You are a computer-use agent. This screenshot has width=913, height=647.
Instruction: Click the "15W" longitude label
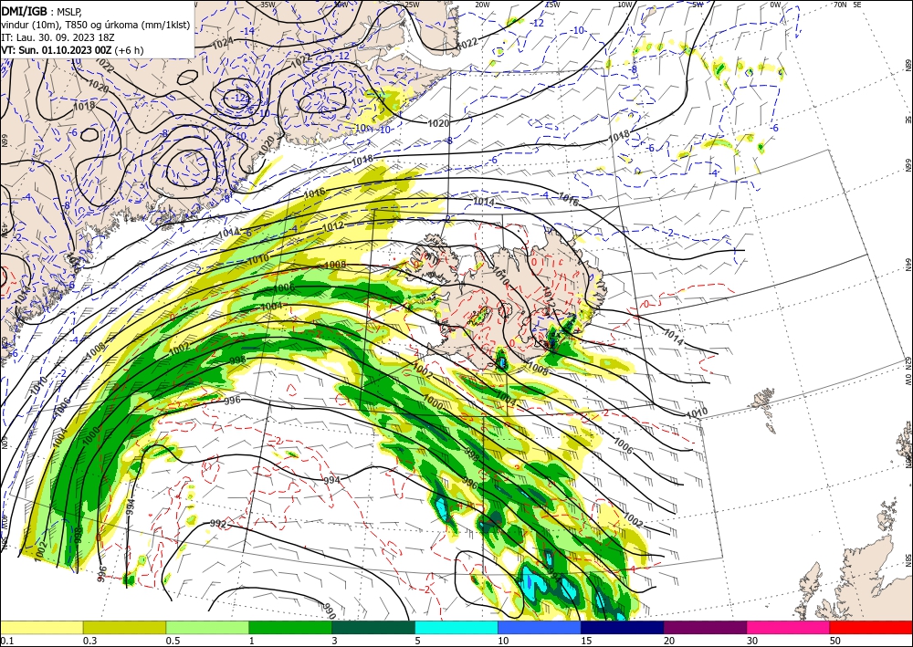552,5
